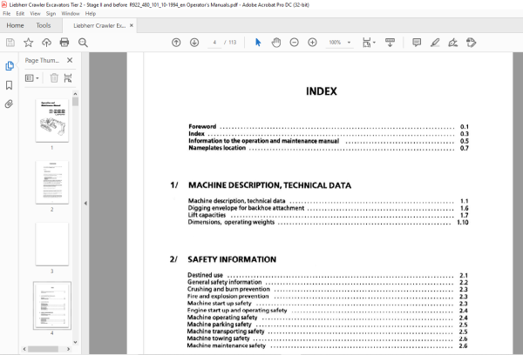Click 'Digging envelope for backhoe attachment' entry

tap(246, 208)
